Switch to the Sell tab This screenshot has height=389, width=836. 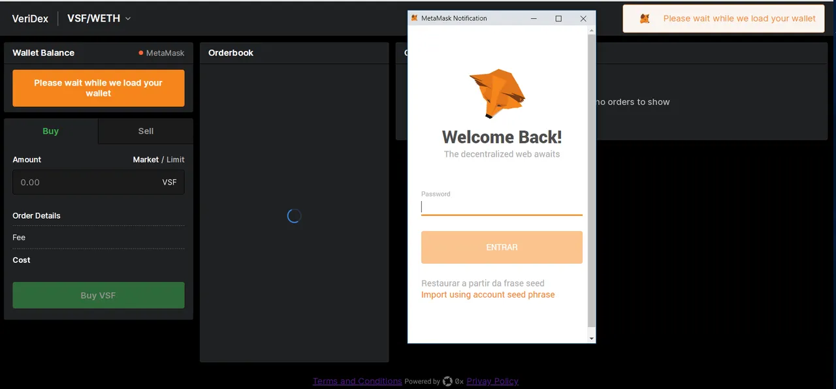point(146,131)
